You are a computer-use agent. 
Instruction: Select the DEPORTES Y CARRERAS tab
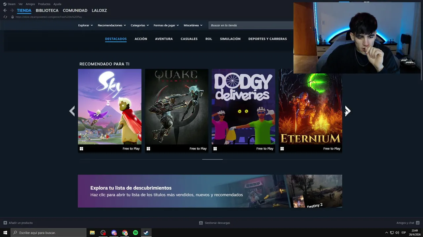[268, 39]
